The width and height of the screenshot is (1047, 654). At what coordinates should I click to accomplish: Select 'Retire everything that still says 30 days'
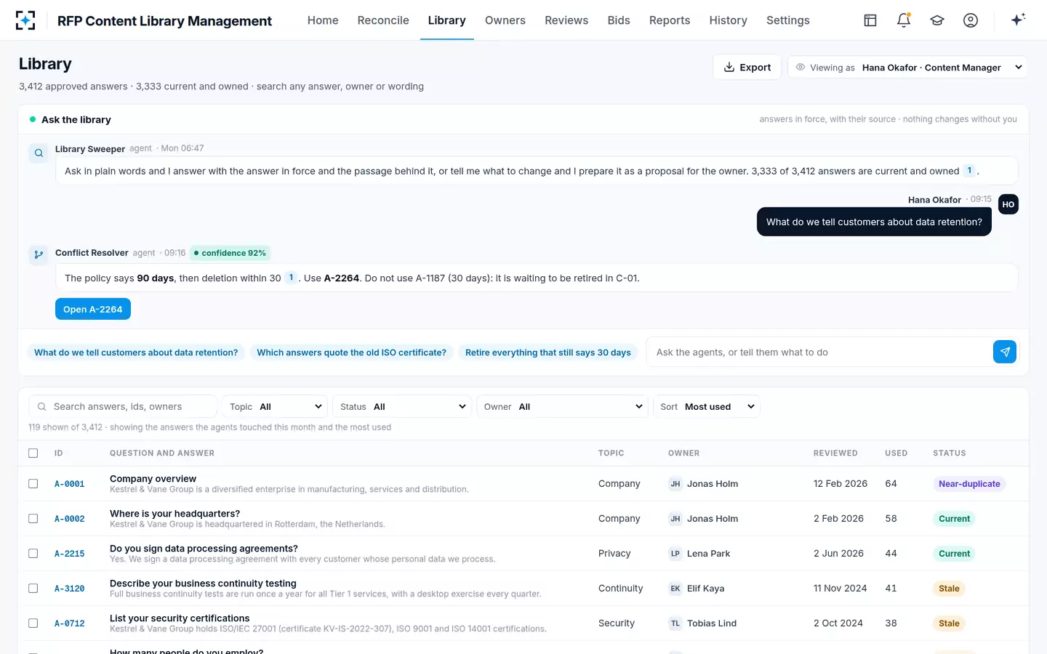(548, 352)
